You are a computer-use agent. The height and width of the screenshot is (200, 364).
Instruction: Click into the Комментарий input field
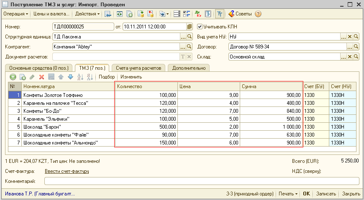coord(201,181)
